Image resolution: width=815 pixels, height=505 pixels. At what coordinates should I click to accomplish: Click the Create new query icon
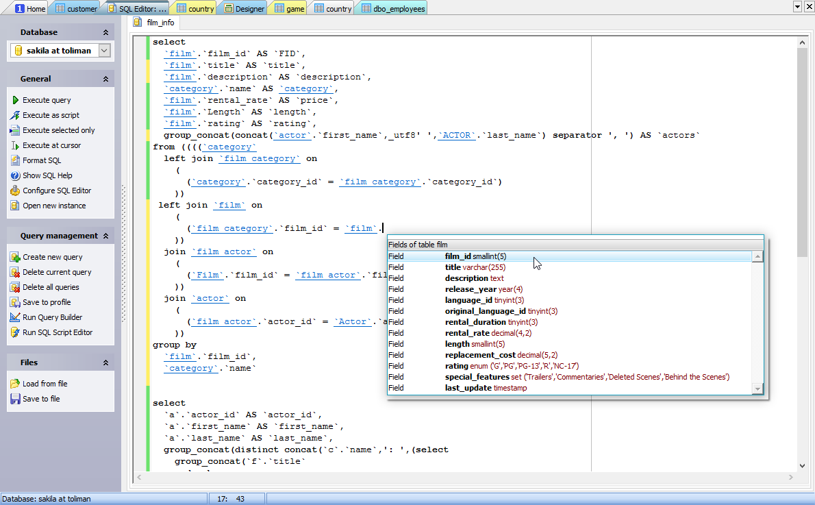coord(15,257)
